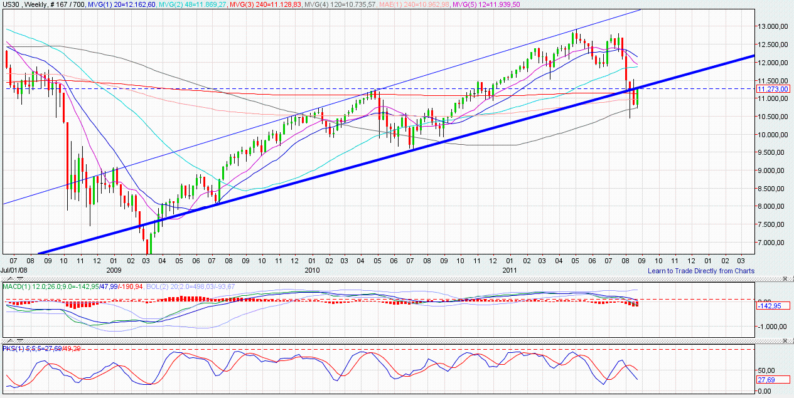Image resolution: width=794 pixels, height=398 pixels.
Task: Click the MVG(3) 240 red moving average legend
Action: click(x=262, y=5)
